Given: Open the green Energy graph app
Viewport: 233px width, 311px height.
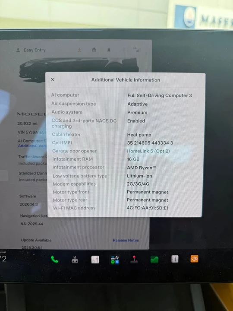Looking at the screenshot, I should click(154, 259).
